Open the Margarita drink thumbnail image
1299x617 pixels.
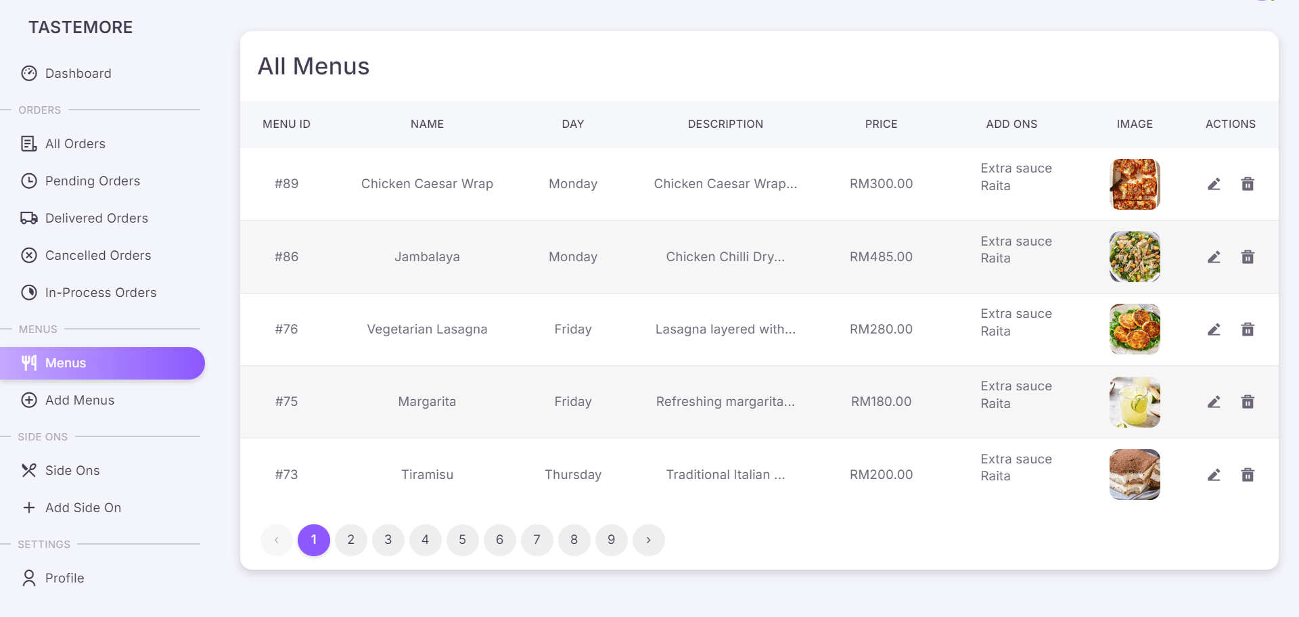(1135, 402)
